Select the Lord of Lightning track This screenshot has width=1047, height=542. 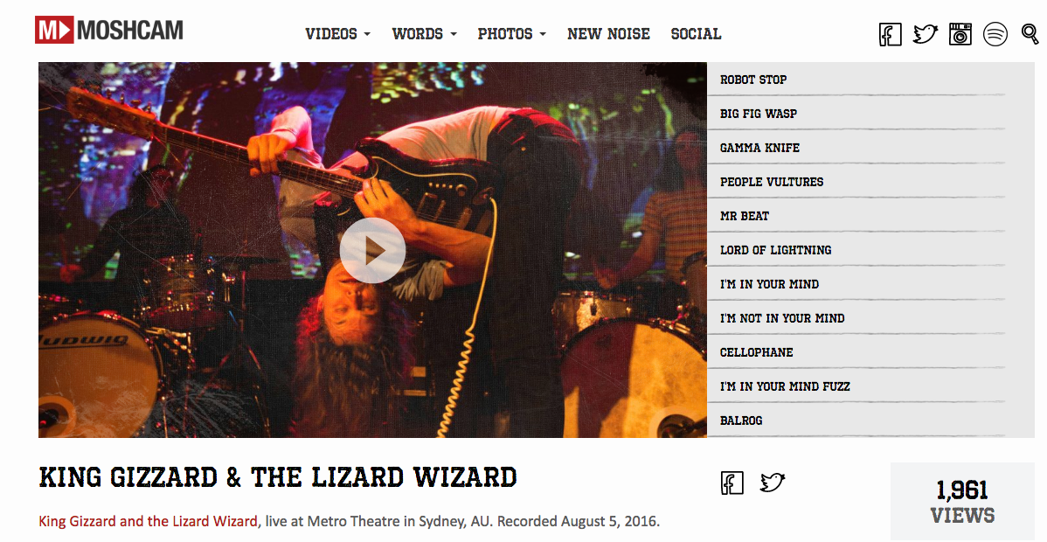(856, 250)
